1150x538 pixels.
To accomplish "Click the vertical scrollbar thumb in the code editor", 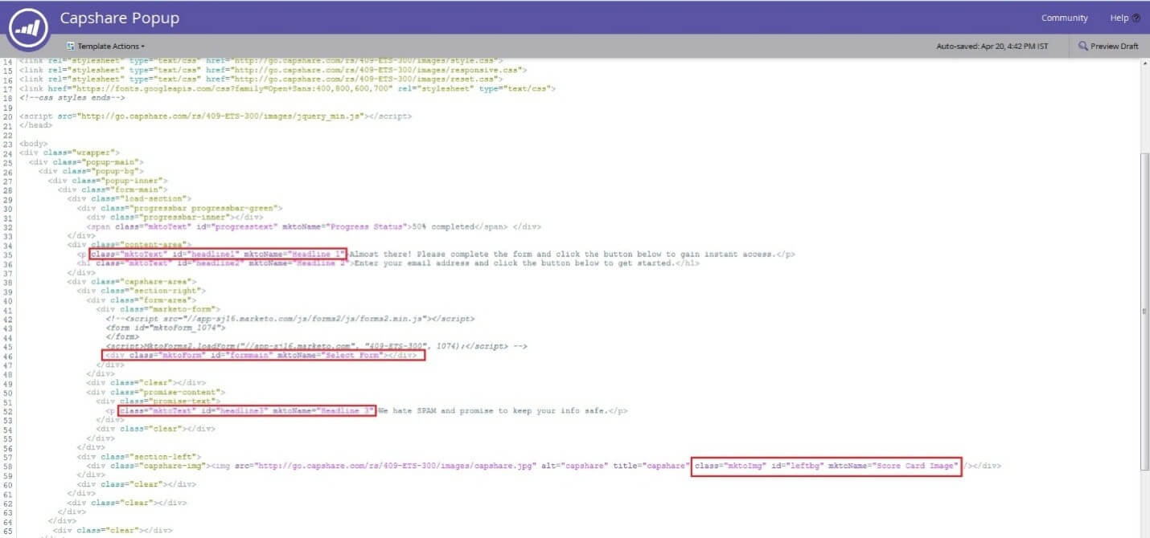I will (x=1144, y=312).
